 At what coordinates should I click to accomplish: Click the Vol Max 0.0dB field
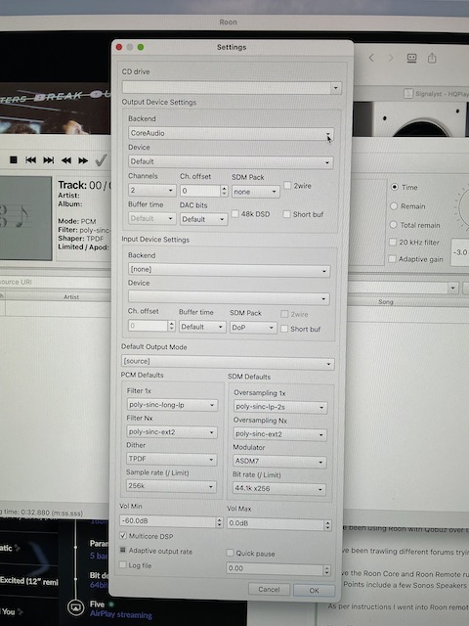pos(276,523)
